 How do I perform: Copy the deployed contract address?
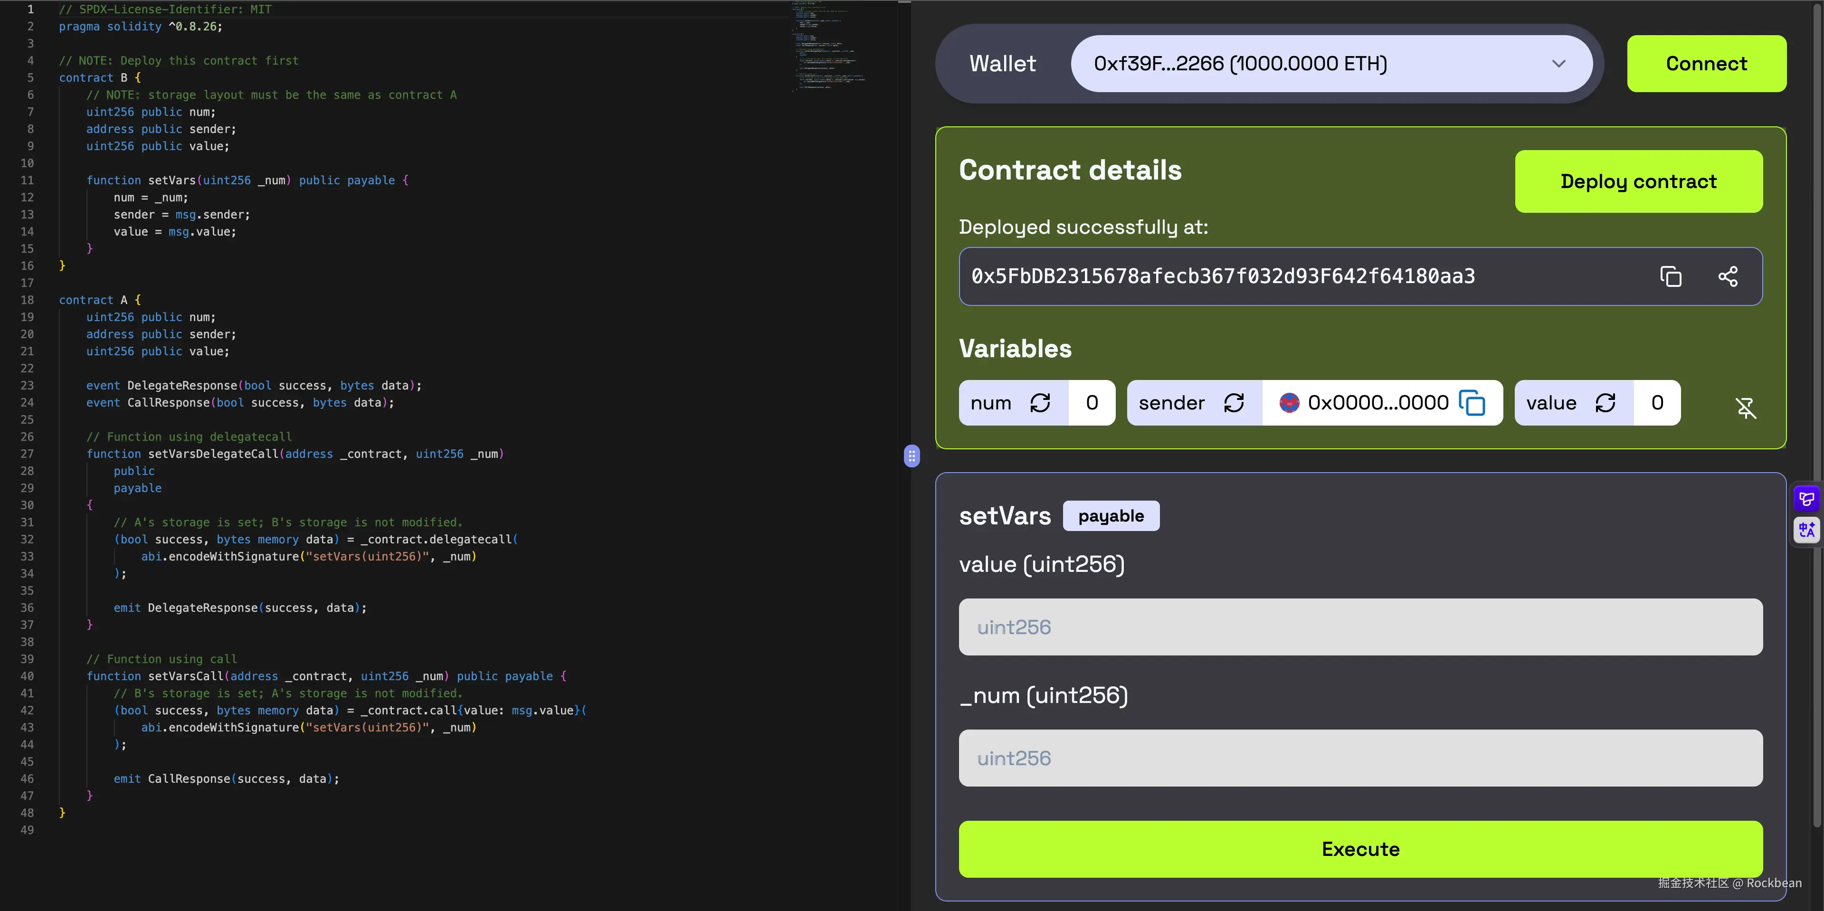(x=1671, y=277)
